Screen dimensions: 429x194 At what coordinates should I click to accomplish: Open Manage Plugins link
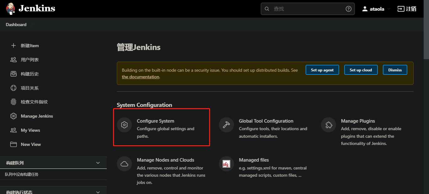click(358, 121)
